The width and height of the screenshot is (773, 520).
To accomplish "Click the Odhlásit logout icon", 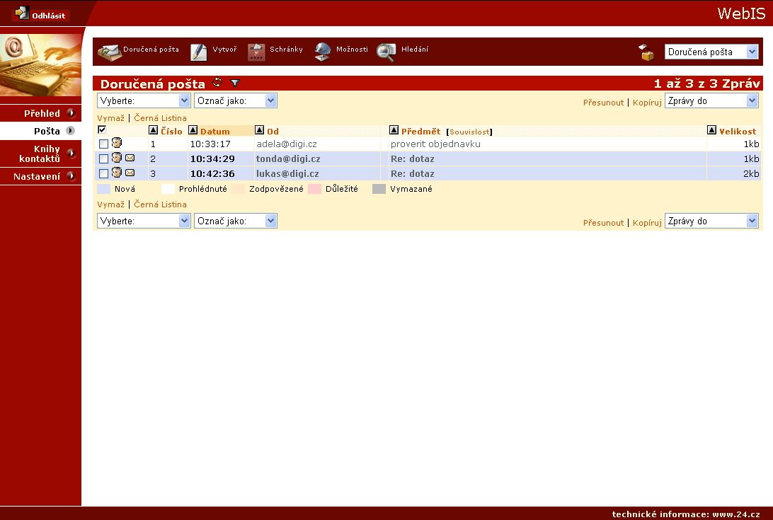I will pyautogui.click(x=22, y=13).
